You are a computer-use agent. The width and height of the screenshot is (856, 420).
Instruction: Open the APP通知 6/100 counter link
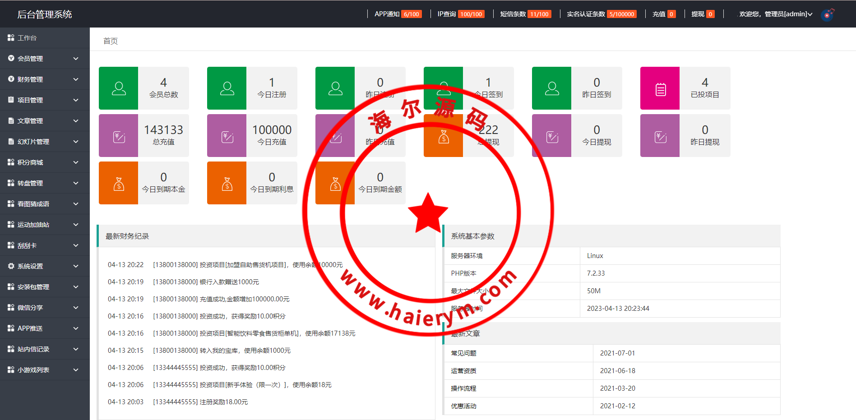click(x=398, y=14)
